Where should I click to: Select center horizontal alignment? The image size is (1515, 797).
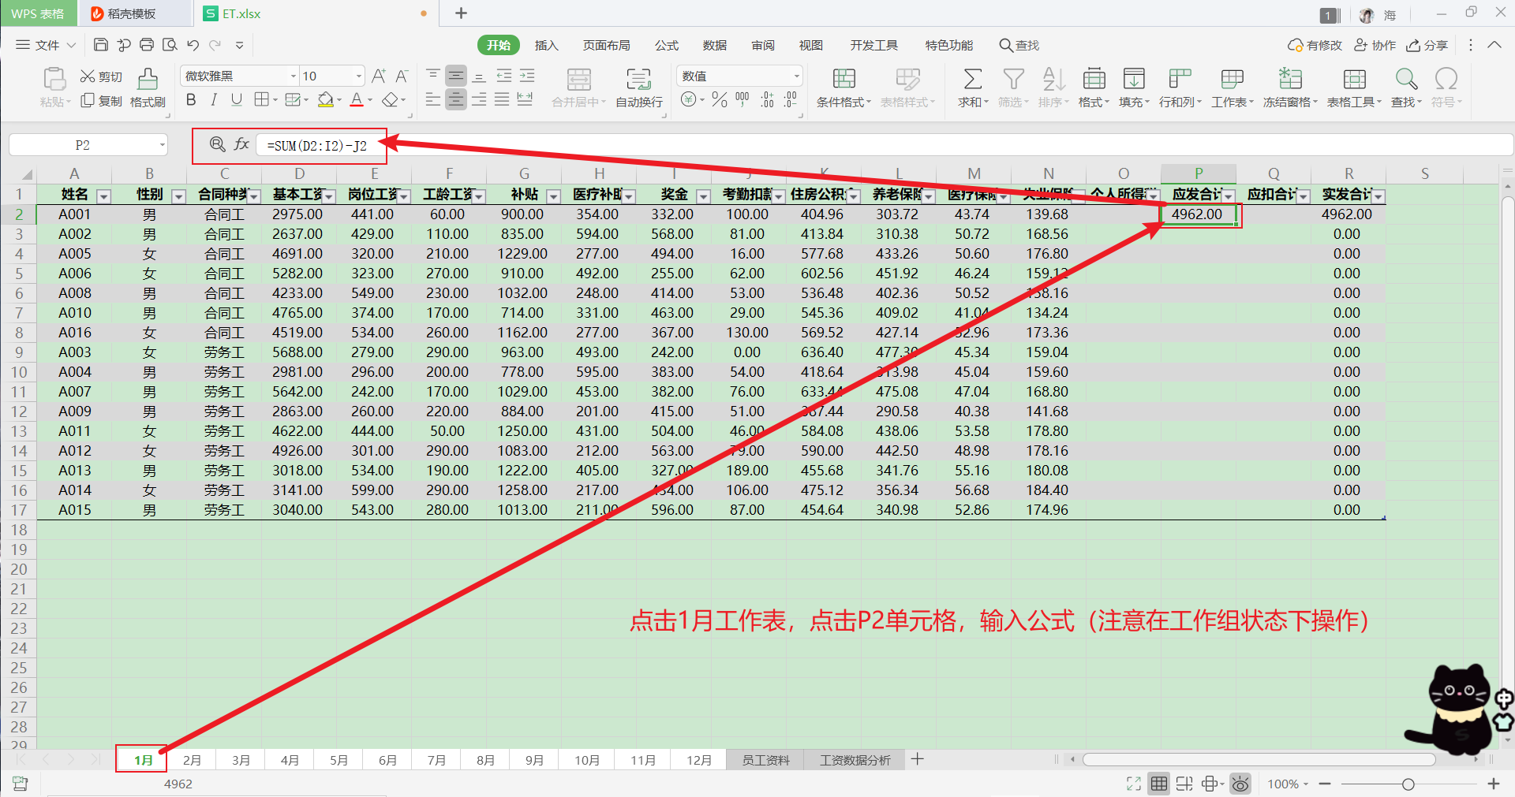pos(456,100)
